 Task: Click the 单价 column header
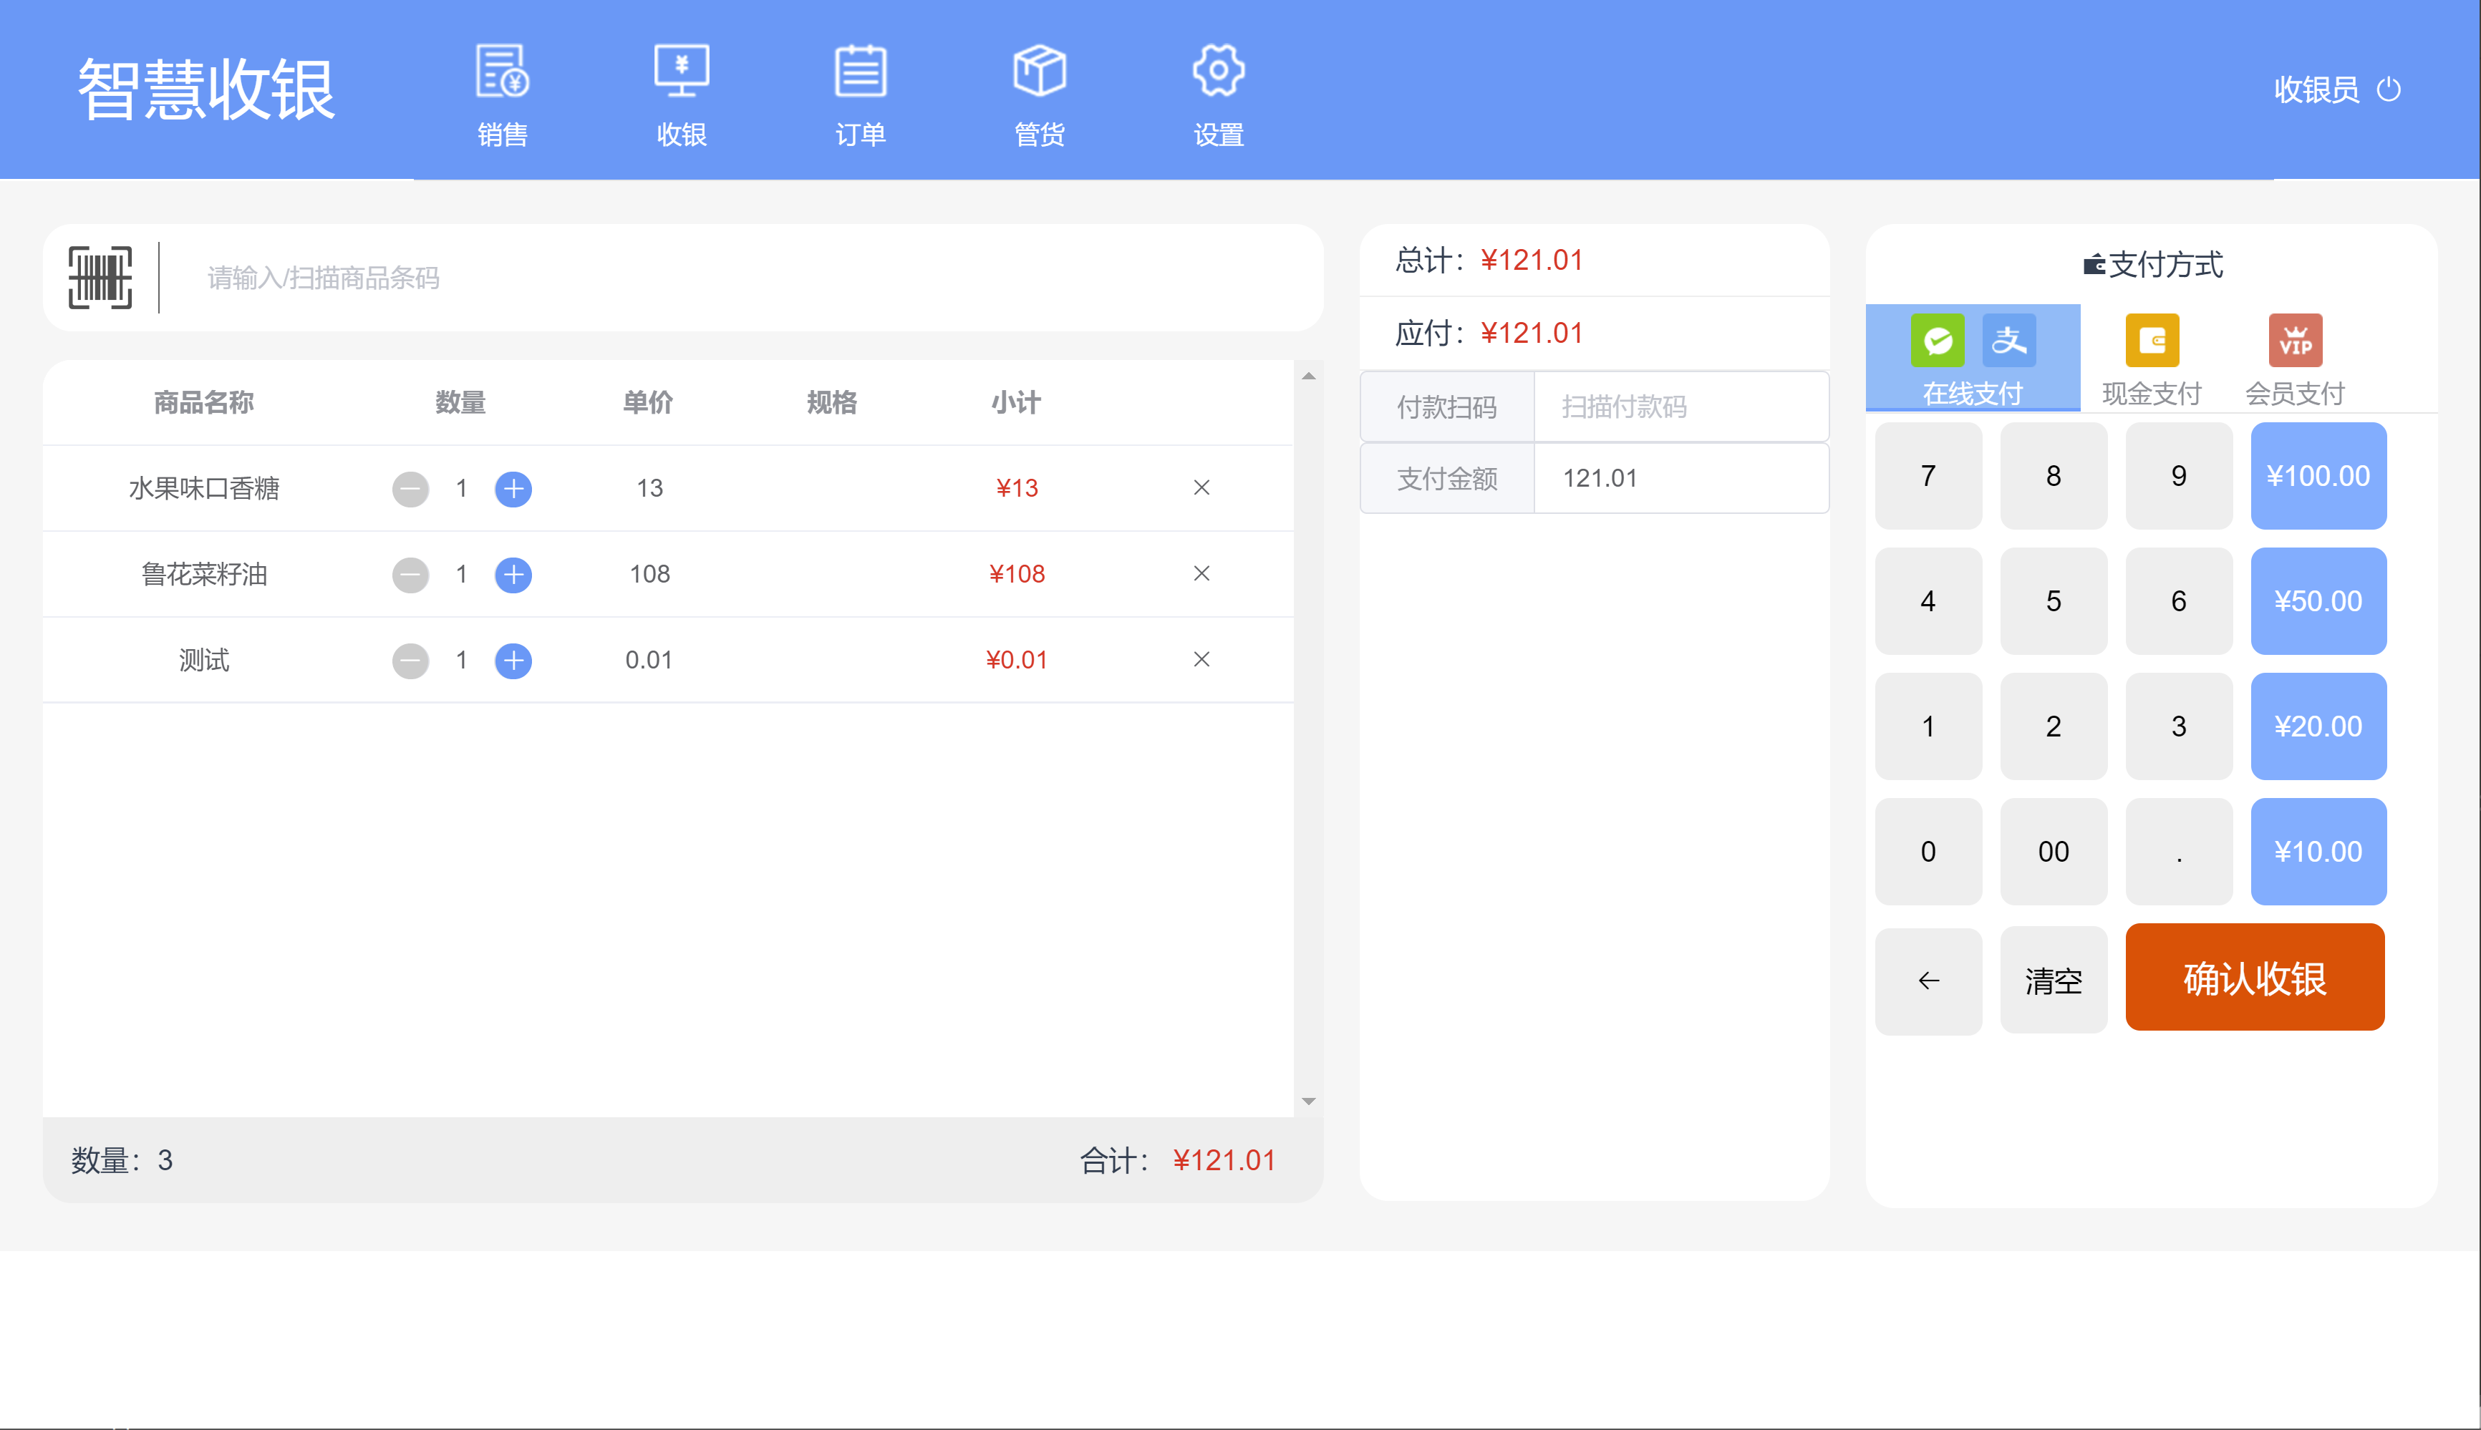649,402
